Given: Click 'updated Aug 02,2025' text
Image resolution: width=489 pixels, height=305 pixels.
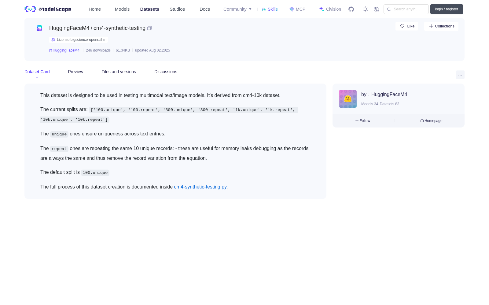Looking at the screenshot, I should [x=153, y=50].
